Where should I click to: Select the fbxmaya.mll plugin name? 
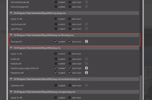coord(16,42)
